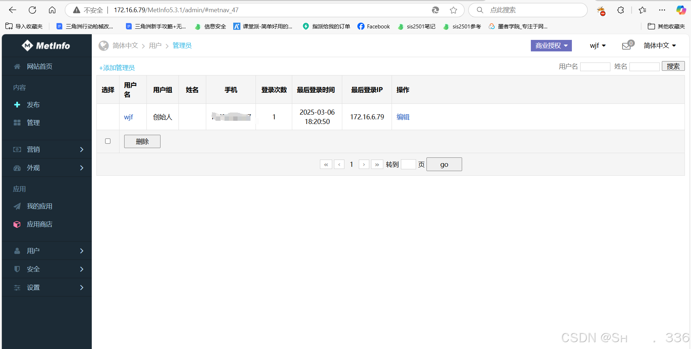Open 导入收藏夹 bookmark
The height and width of the screenshot is (349, 691).
24,26
